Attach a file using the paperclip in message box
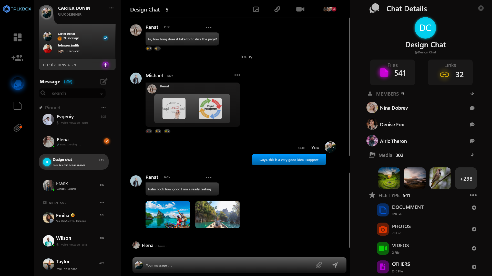Image resolution: width=492 pixels, height=276 pixels. [319, 265]
